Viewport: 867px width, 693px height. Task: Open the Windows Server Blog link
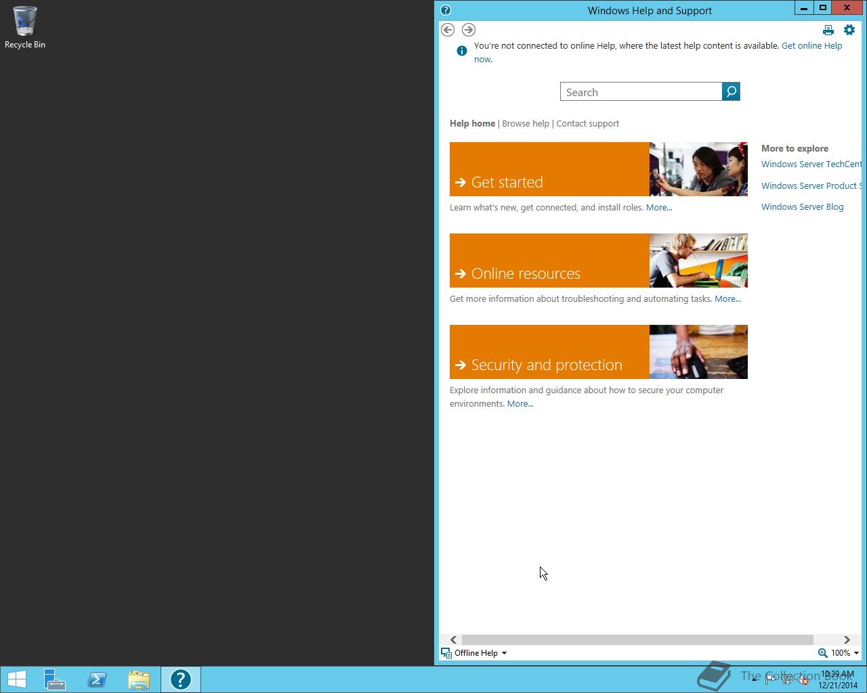pos(802,207)
